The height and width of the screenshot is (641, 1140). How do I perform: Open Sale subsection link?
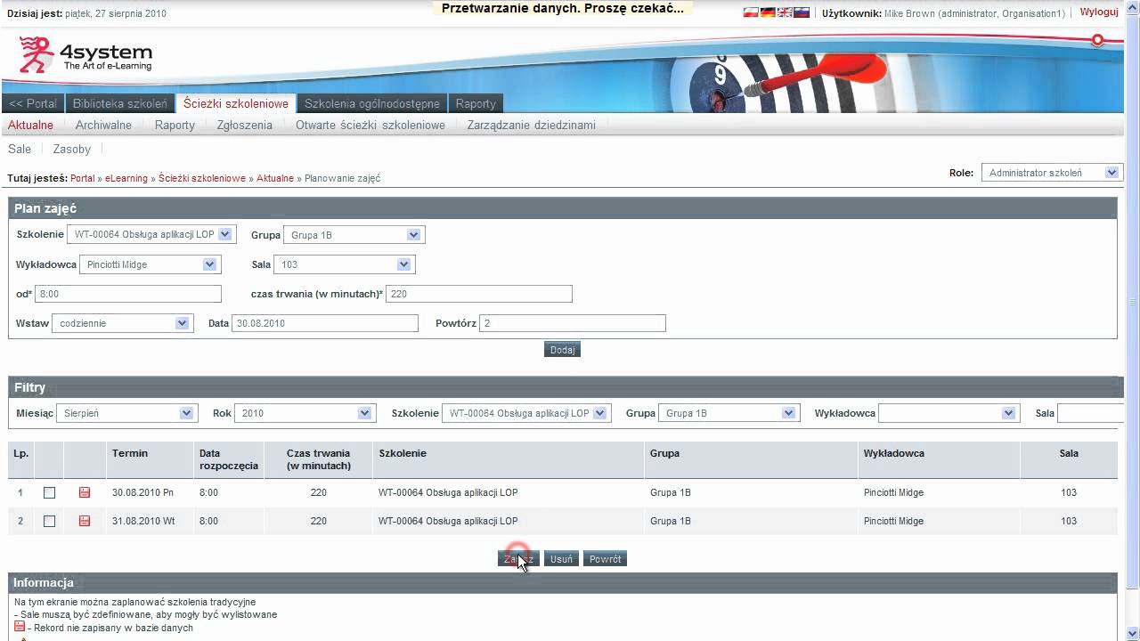pyautogui.click(x=20, y=150)
